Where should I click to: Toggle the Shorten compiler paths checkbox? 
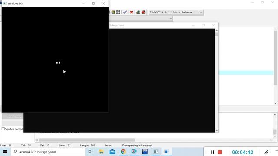click(x=3, y=129)
